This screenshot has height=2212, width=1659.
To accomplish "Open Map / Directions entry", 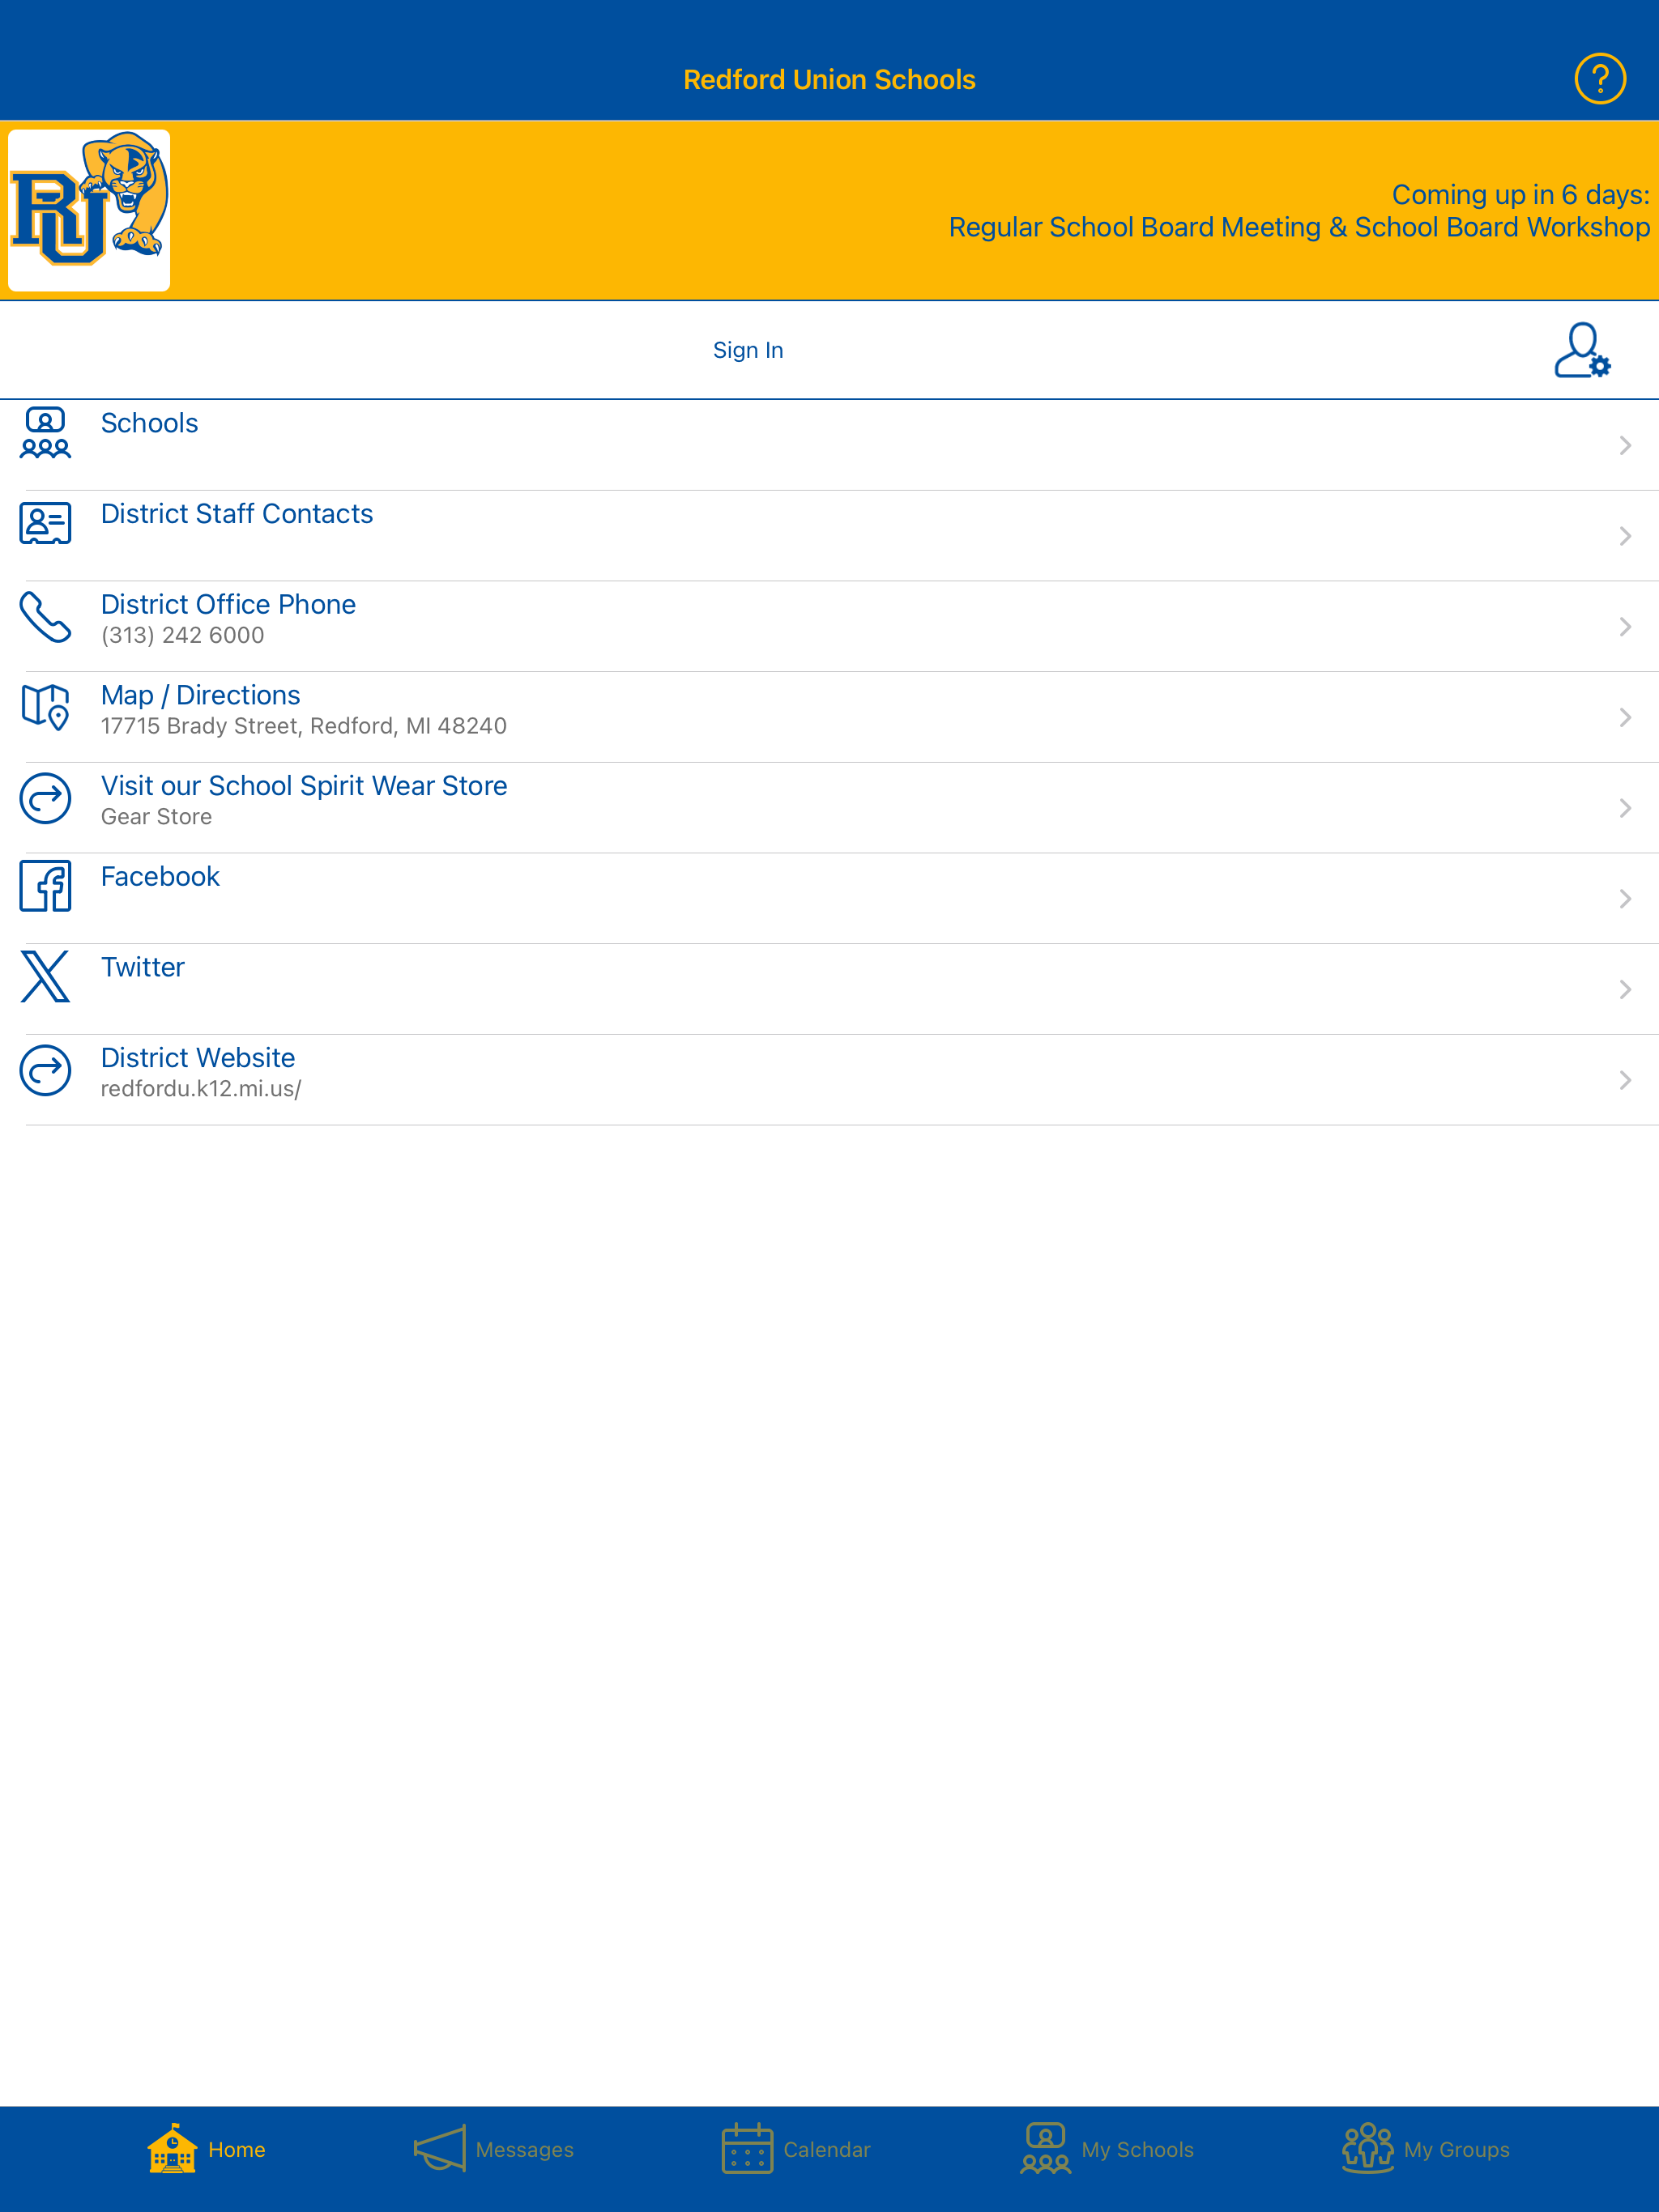I will pos(829,717).
